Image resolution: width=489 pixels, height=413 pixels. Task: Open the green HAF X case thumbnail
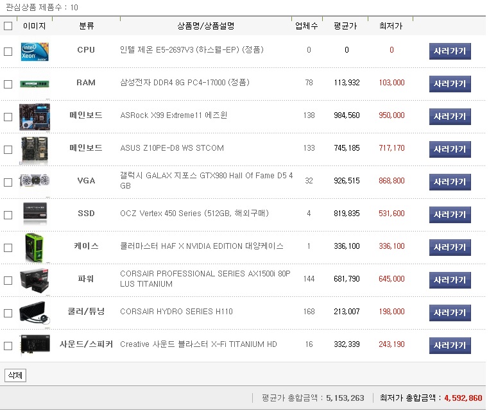[x=34, y=248]
